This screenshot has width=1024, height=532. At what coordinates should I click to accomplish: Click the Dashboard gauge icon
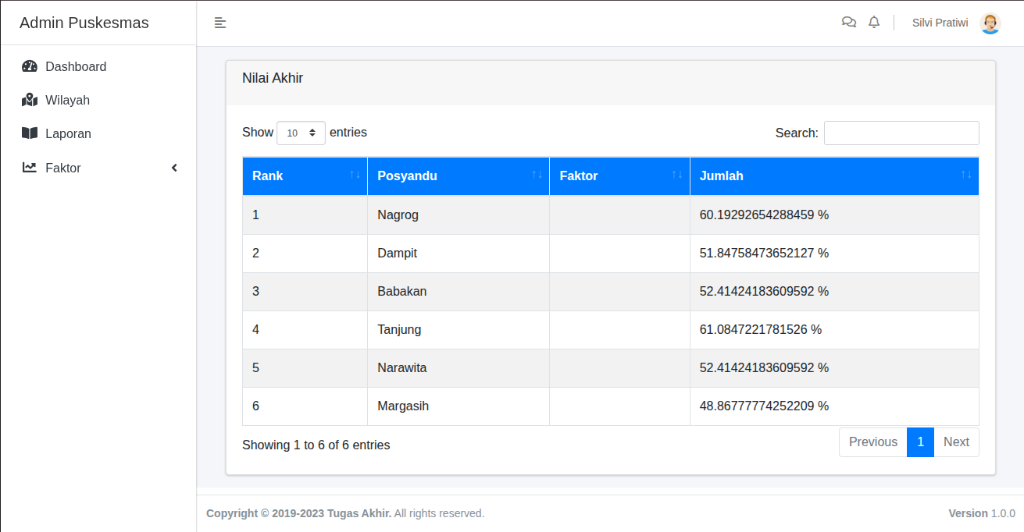coord(30,66)
